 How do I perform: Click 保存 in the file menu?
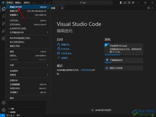tap(28, 52)
